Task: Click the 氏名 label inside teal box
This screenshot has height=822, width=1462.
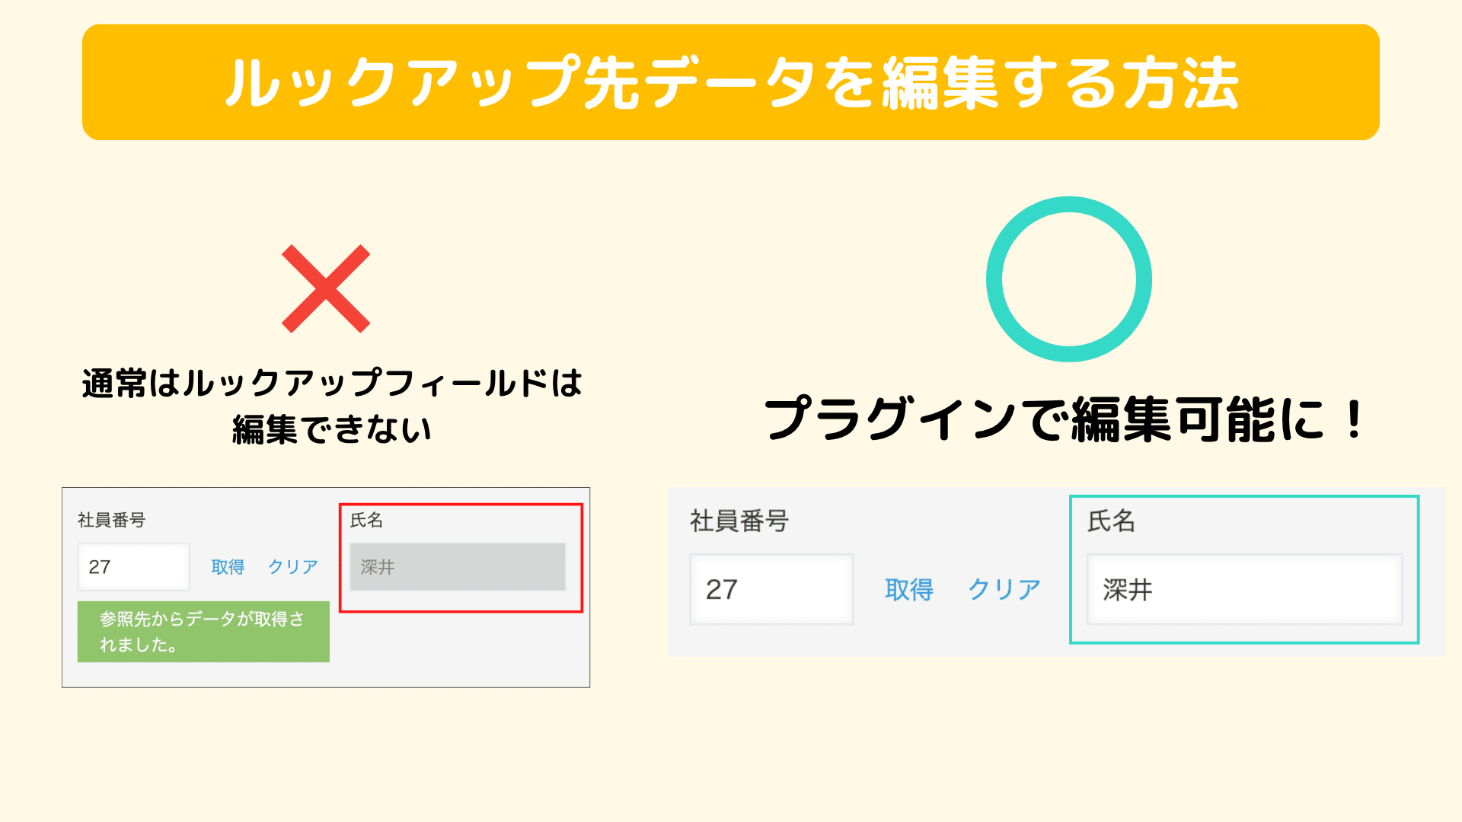Action: coord(1111,521)
